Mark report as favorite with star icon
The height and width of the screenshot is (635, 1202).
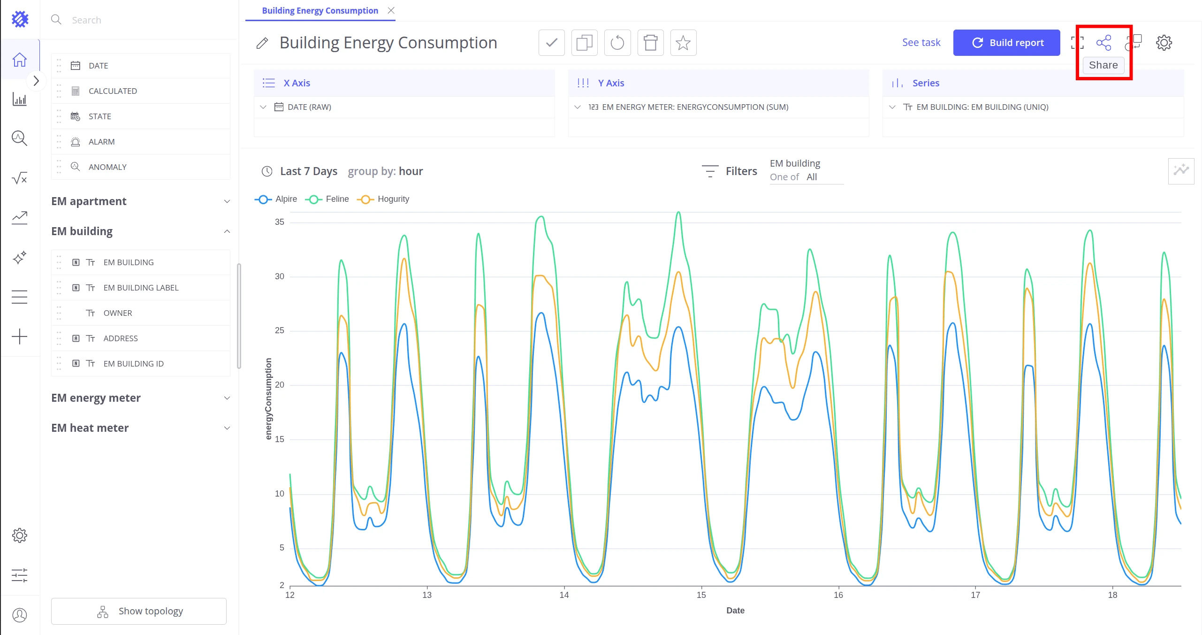click(x=683, y=43)
